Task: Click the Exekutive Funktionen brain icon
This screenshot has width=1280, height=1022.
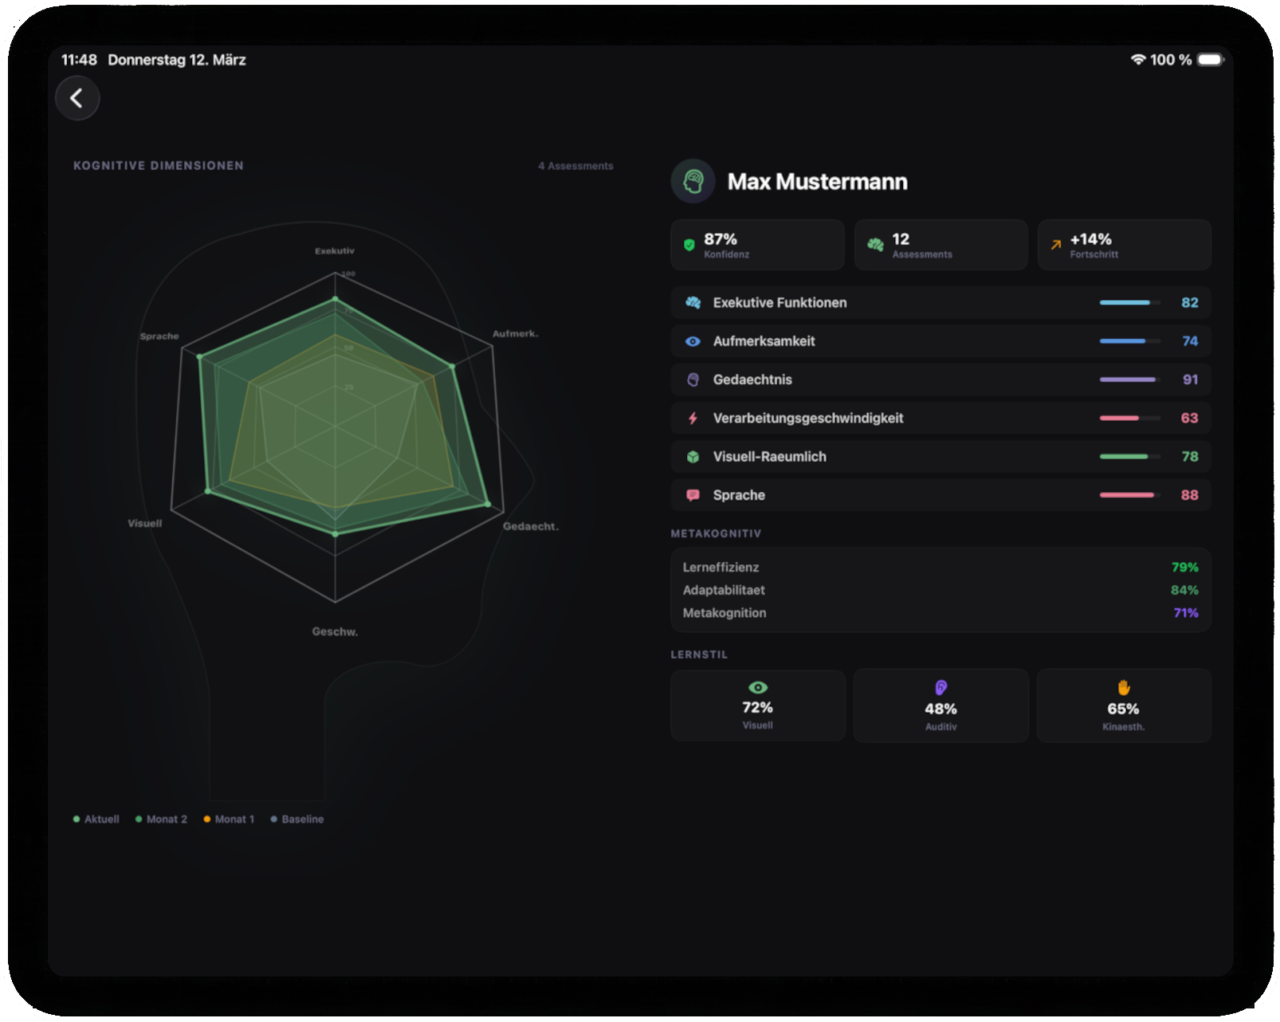Action: coord(693,303)
